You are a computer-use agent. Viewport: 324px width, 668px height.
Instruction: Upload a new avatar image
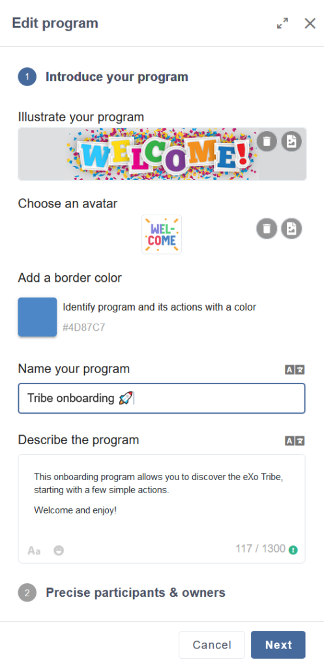pyautogui.click(x=291, y=229)
